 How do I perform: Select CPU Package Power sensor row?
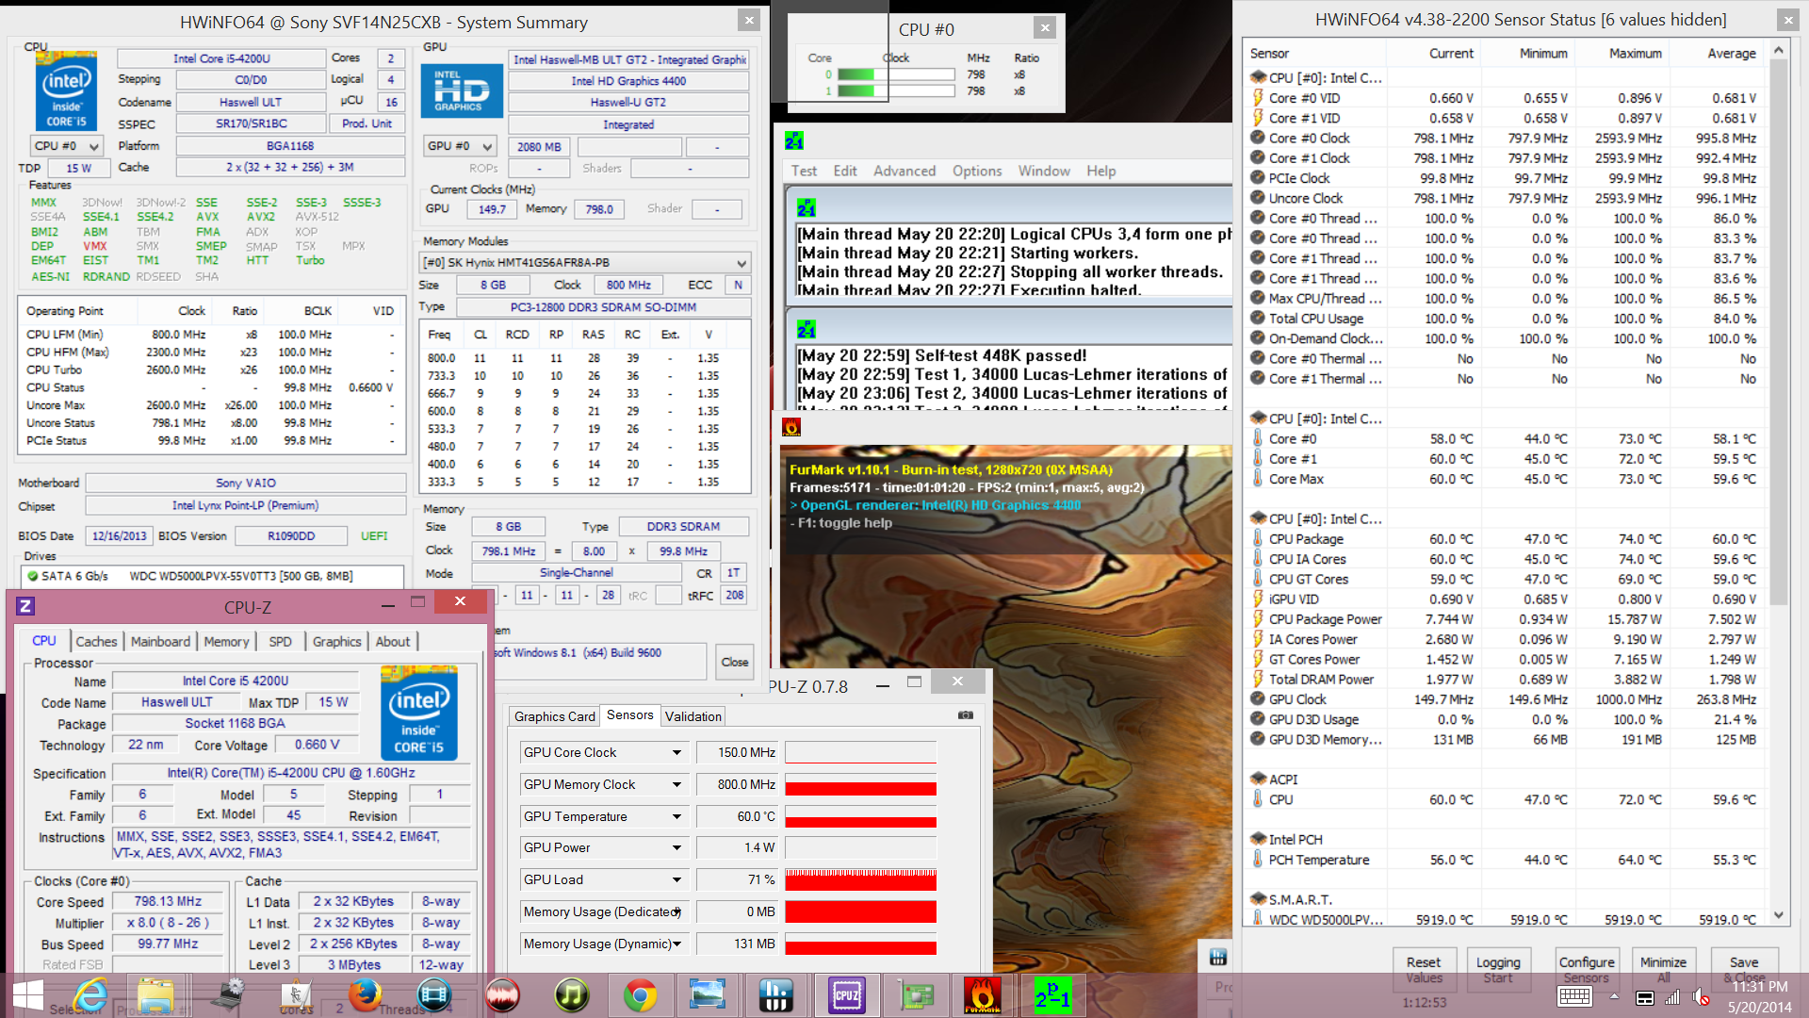coord(1506,619)
